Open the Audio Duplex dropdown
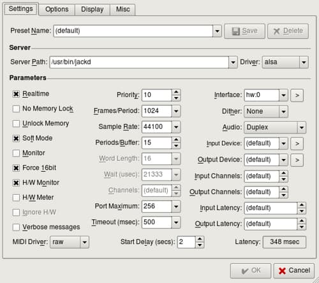Image resolution: width=319 pixels, height=283 pixels. [x=275, y=127]
